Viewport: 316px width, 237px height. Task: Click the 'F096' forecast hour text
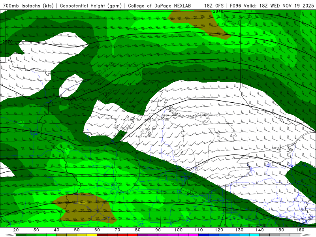click(235, 6)
